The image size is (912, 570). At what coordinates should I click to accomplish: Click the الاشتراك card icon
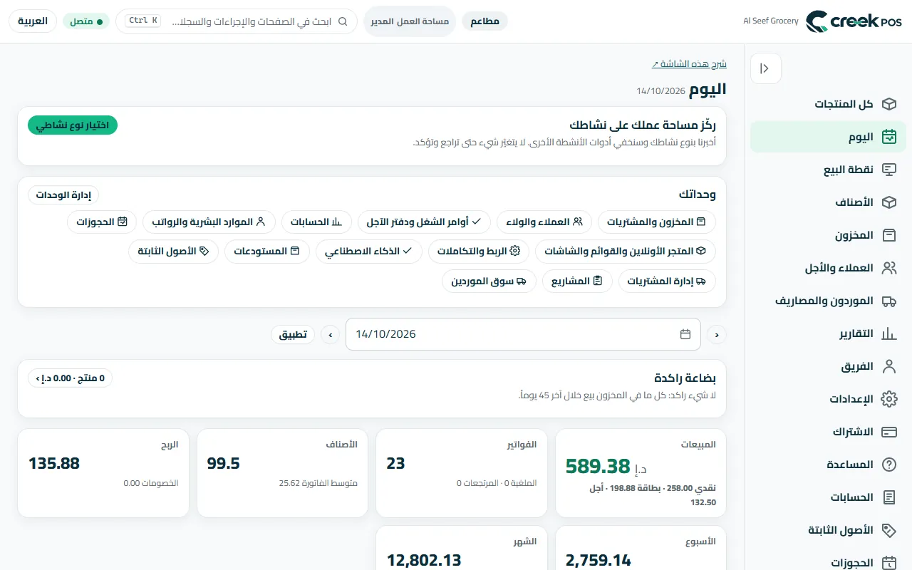coord(888,432)
